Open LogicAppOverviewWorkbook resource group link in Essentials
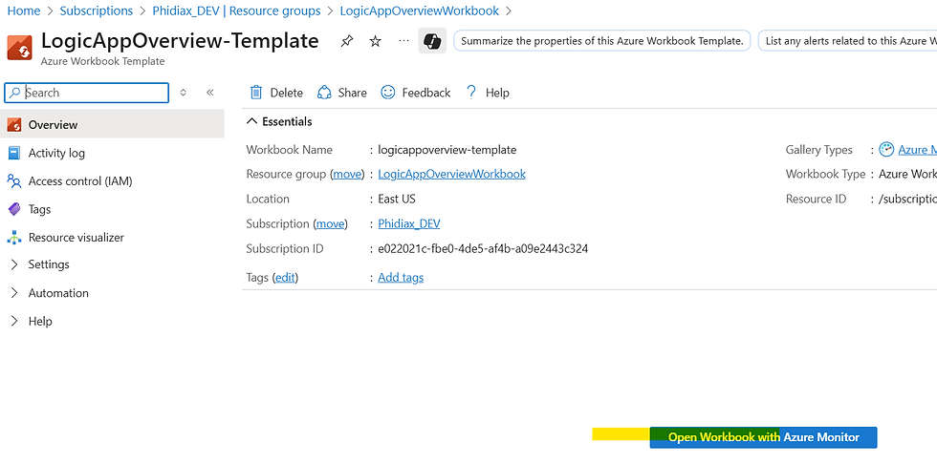 pos(451,174)
